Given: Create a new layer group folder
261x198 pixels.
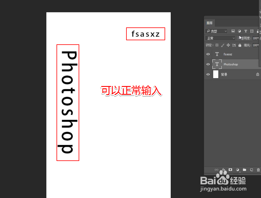Looking at the screenshot, I should (x=244, y=170).
